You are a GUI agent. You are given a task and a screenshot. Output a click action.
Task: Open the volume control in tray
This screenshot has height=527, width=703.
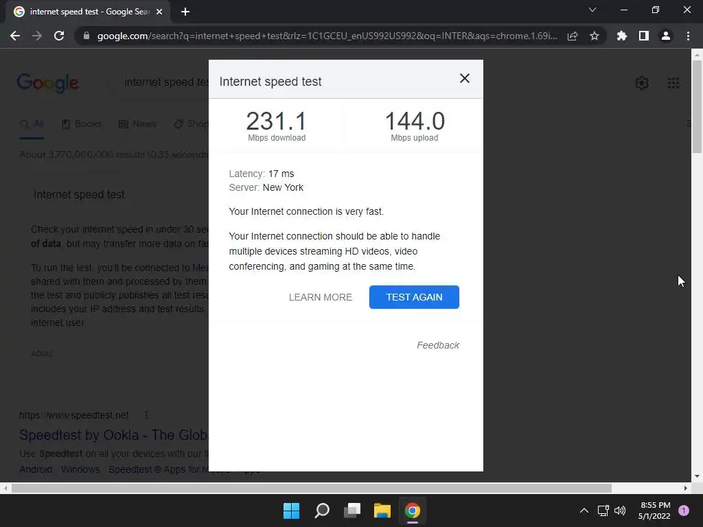[x=620, y=511]
